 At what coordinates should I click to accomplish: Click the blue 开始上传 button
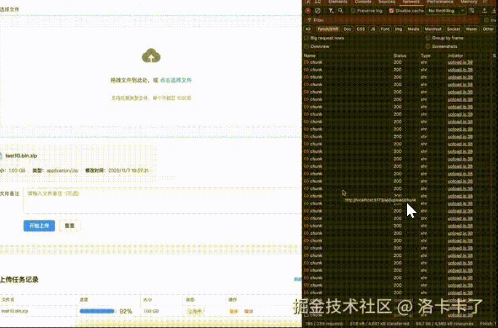pos(39,225)
